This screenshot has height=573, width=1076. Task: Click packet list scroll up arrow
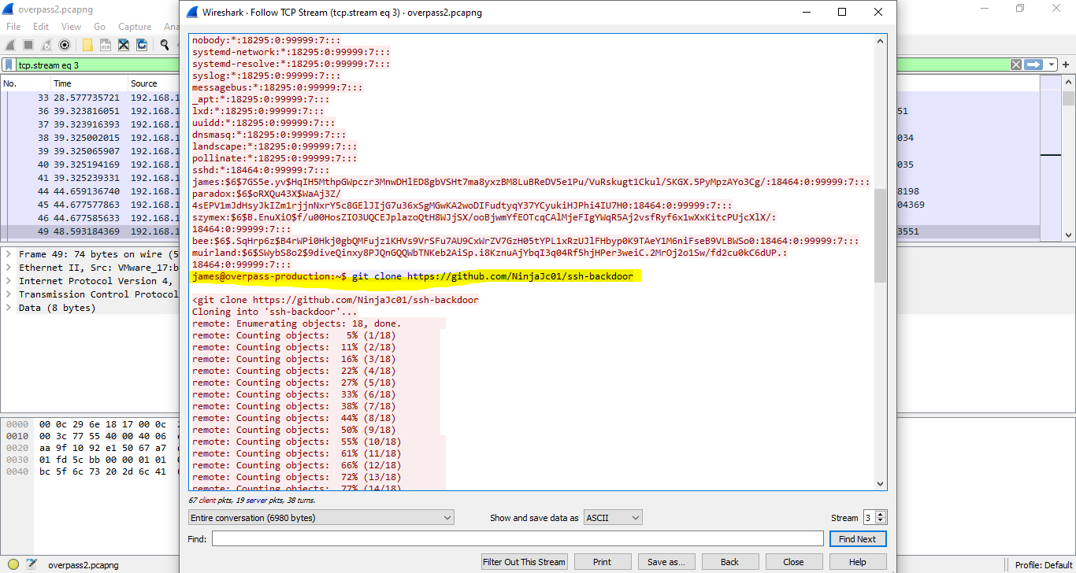coord(1069,83)
